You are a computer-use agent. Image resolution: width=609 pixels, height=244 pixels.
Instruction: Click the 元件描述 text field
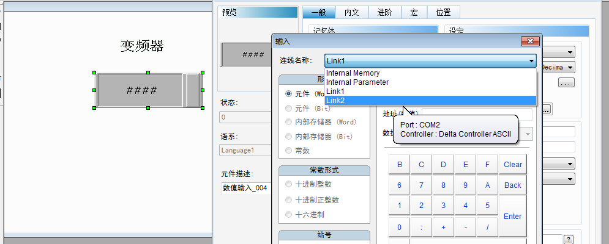pos(245,188)
